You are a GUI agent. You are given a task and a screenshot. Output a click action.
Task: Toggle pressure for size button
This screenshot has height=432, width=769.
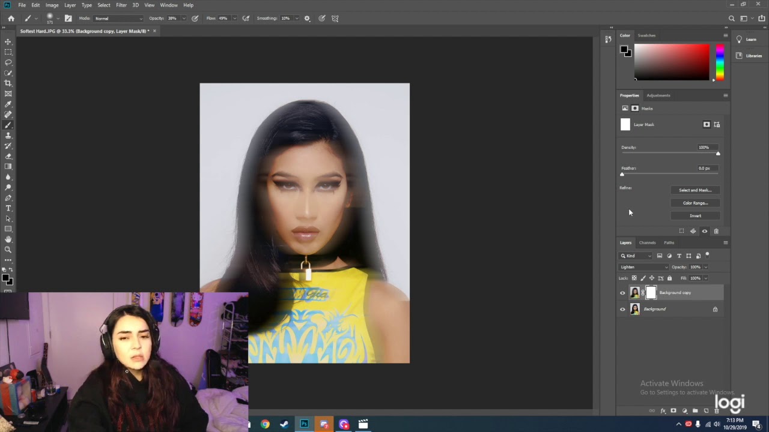click(x=322, y=19)
